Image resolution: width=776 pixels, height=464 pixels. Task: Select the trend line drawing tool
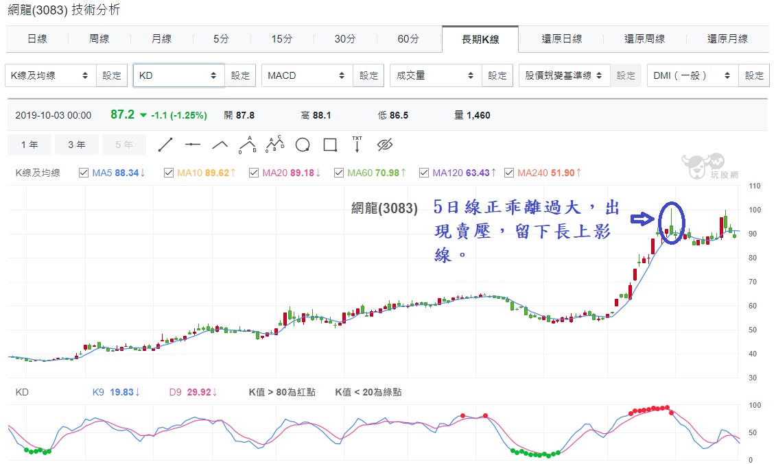coord(165,145)
